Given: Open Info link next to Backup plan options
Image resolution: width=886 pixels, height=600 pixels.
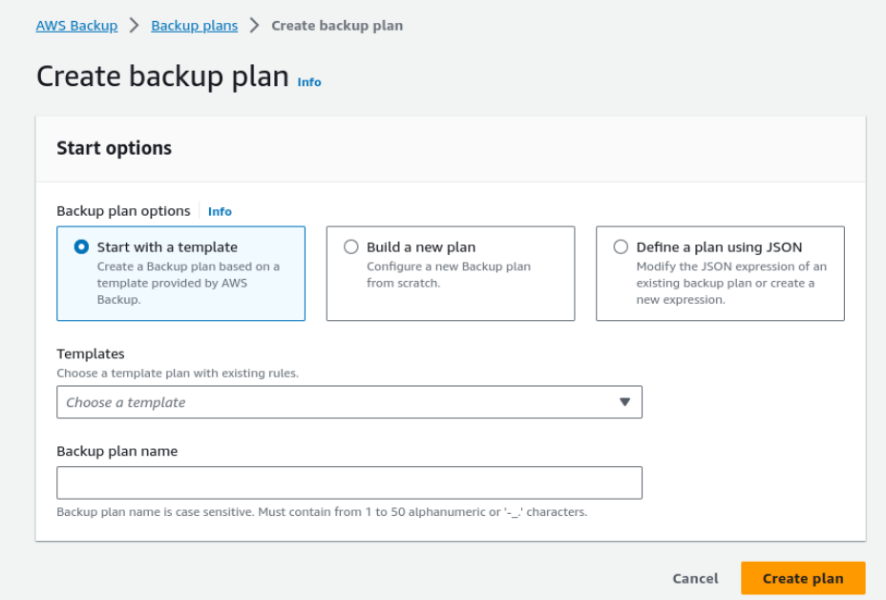Looking at the screenshot, I should click(x=220, y=211).
